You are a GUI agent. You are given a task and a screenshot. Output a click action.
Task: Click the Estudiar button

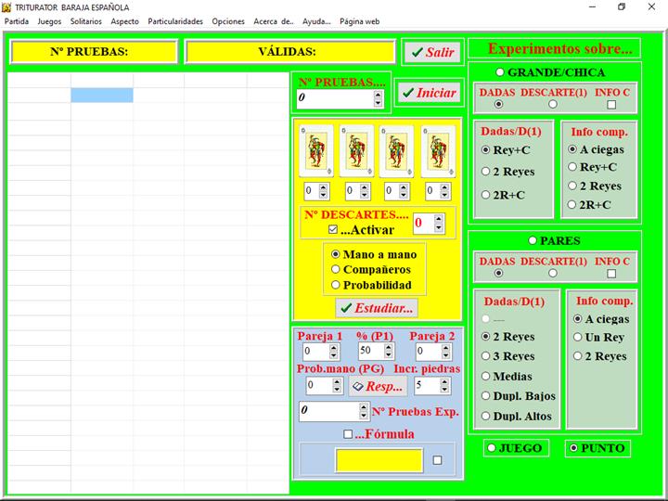(x=377, y=308)
